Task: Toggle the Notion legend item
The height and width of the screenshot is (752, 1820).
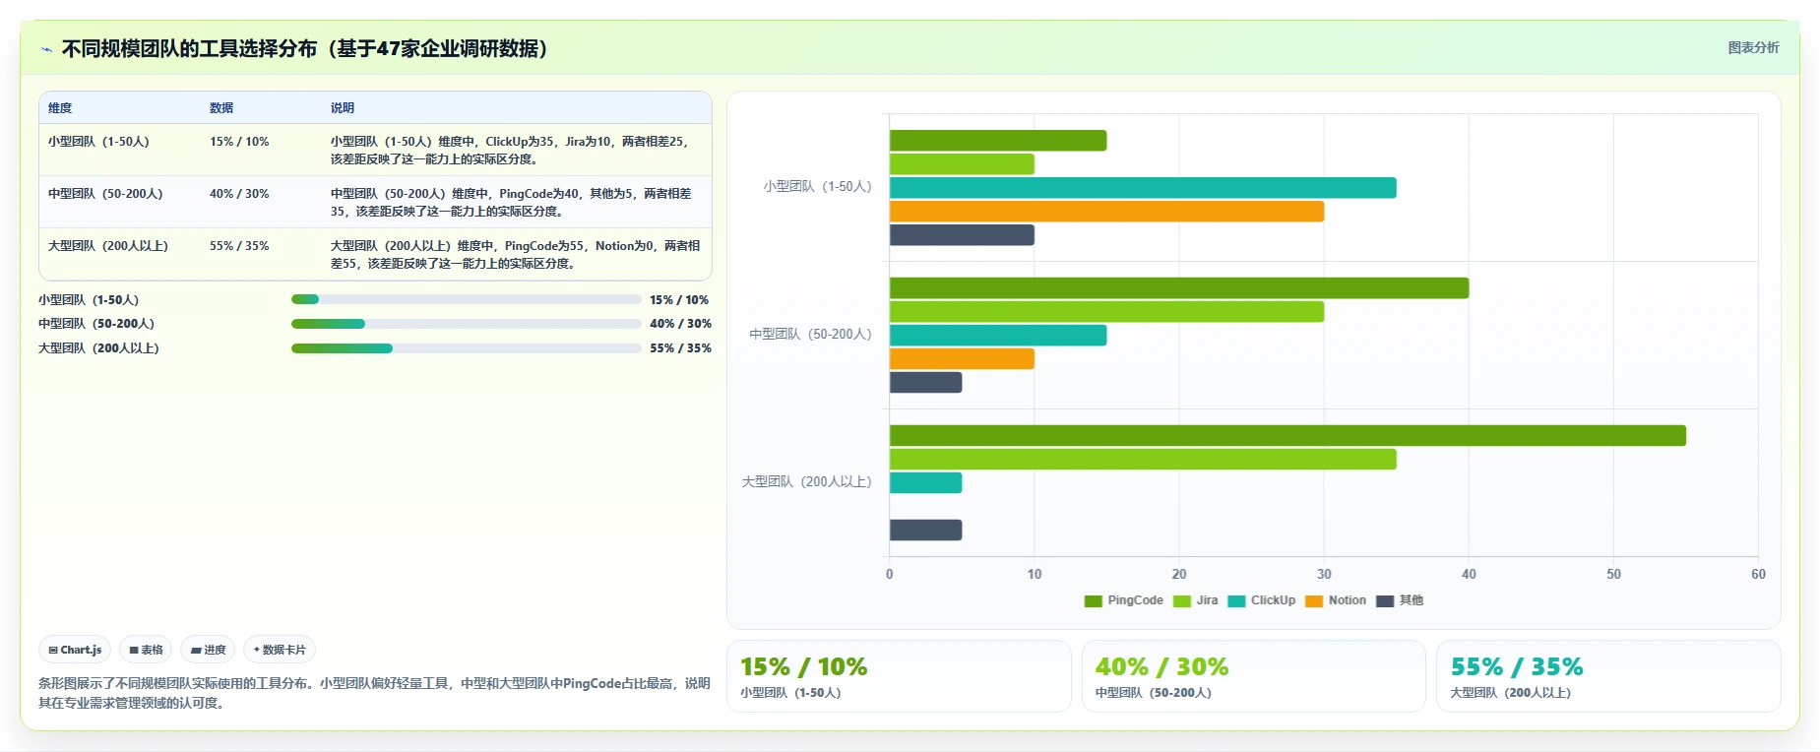Action: (1335, 600)
